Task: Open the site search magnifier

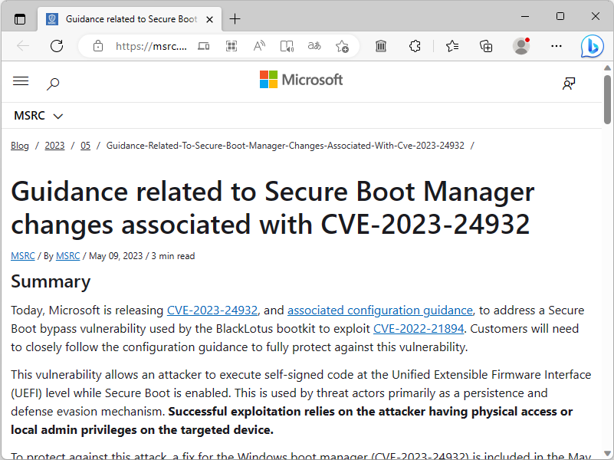Action: pyautogui.click(x=53, y=83)
